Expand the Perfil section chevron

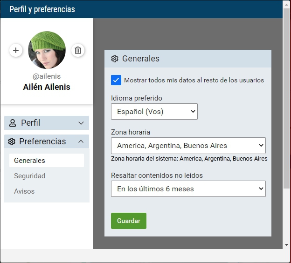click(x=81, y=123)
